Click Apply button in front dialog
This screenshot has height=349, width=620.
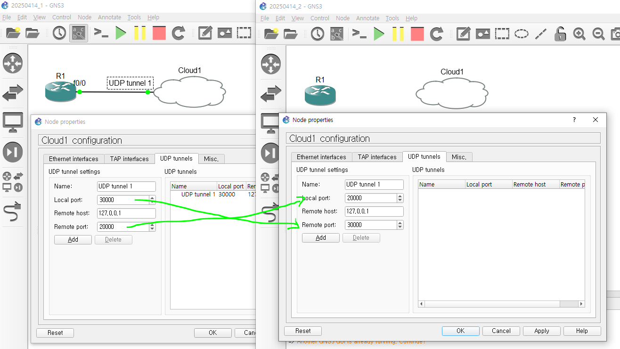point(542,331)
